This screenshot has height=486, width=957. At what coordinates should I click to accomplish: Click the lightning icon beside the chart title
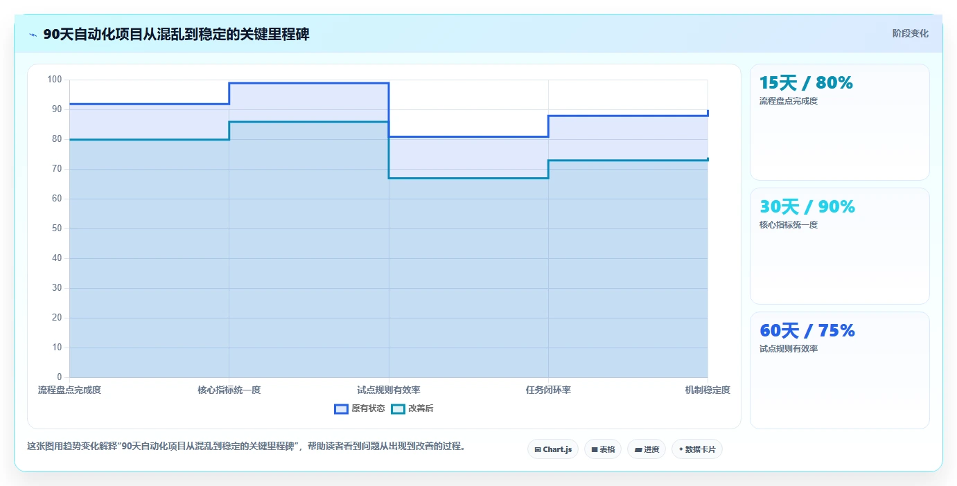[33, 35]
